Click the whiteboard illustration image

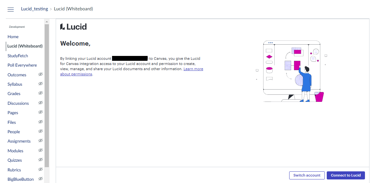(291, 71)
